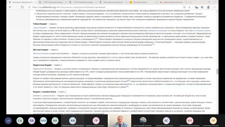Open a new tab with plus button
This screenshot has width=225, height=127.
[191, 2]
